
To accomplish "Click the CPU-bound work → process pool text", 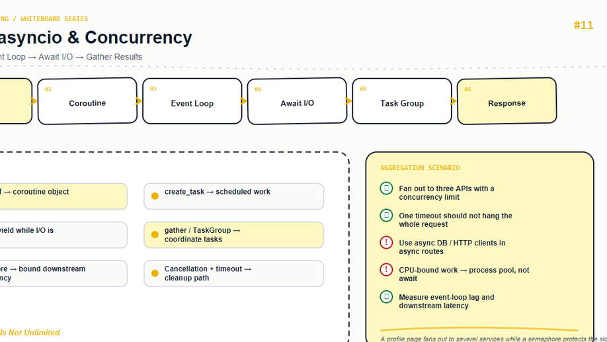I will (x=464, y=275).
